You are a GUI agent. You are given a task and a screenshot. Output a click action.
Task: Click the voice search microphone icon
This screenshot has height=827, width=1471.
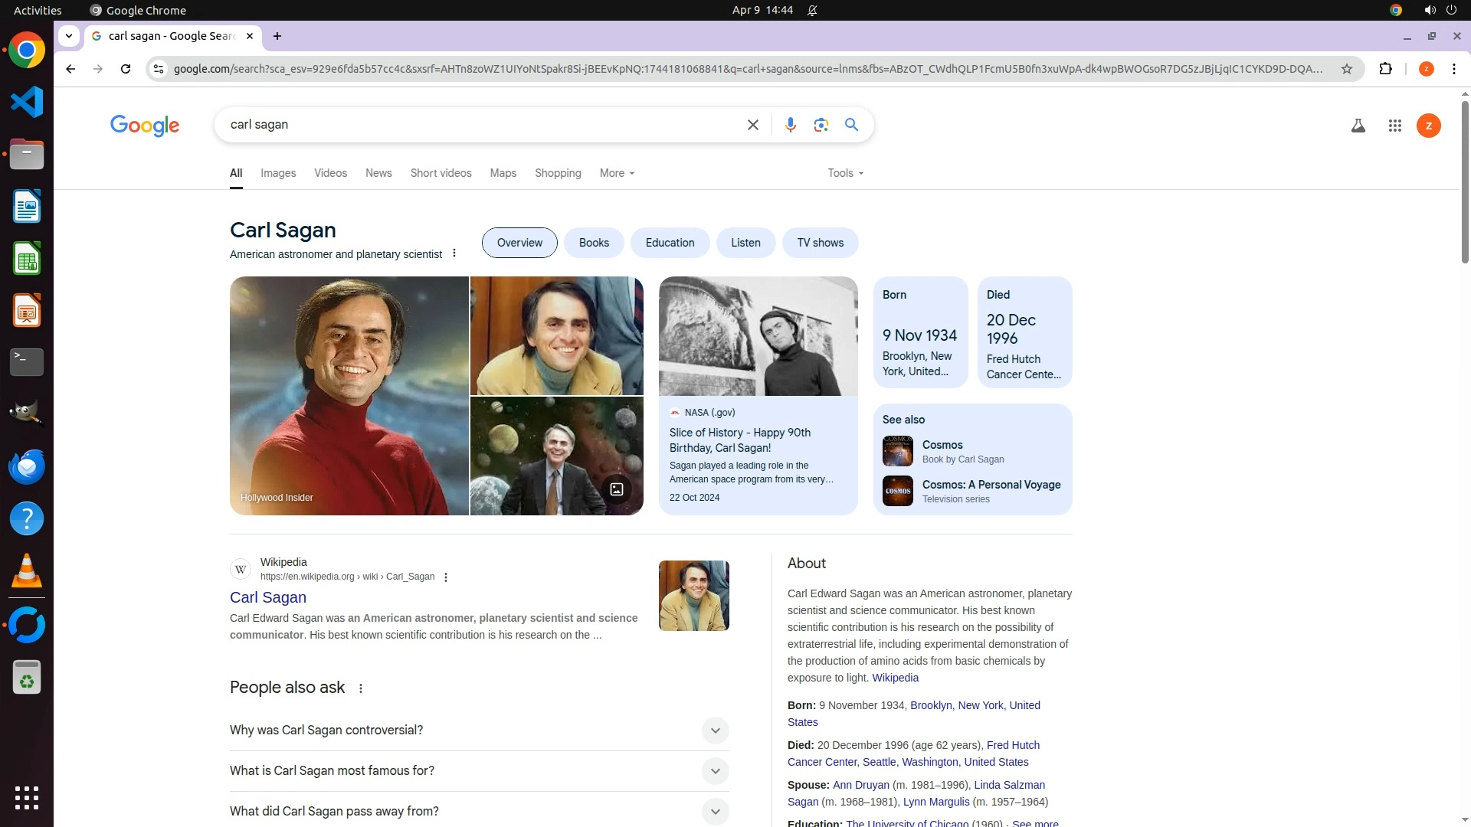790,125
